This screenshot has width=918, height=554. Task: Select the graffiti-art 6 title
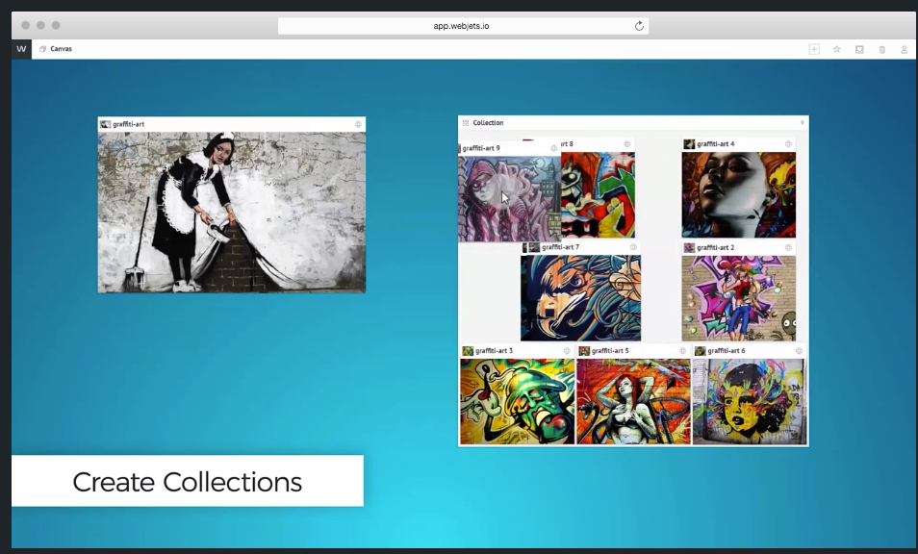click(726, 351)
